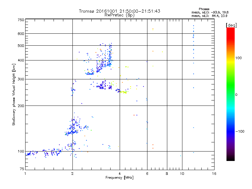Select the 'mean, sd,O: -93.9, 19.8' text
This screenshot has width=252, height=189.
pos(210,12)
